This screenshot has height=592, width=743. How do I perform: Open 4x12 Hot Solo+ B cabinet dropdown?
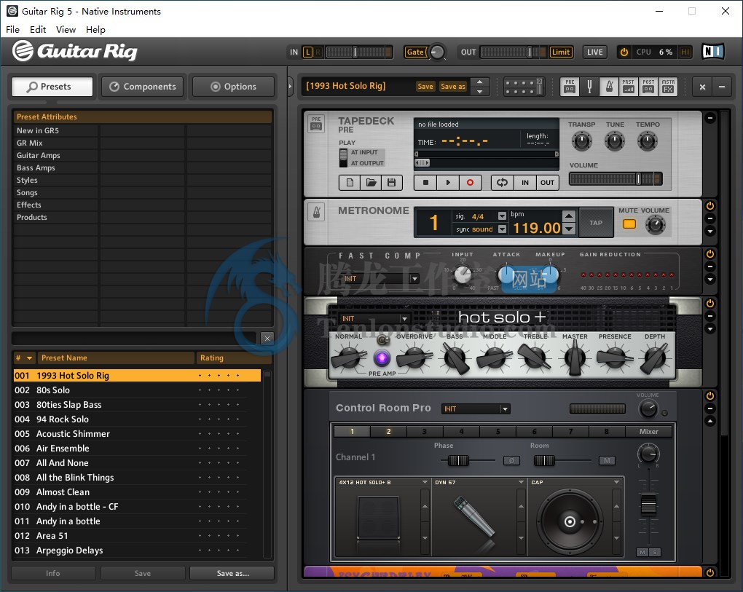[425, 482]
